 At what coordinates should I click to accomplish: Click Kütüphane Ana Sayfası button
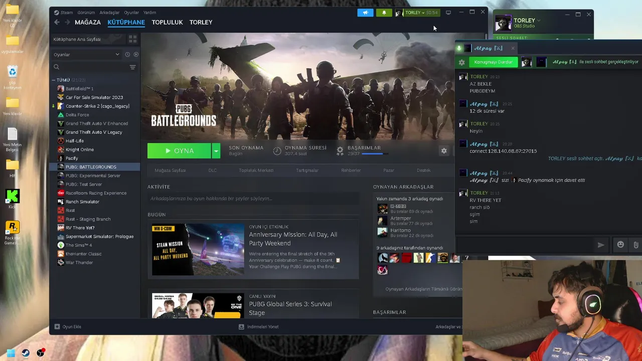[x=88, y=39]
